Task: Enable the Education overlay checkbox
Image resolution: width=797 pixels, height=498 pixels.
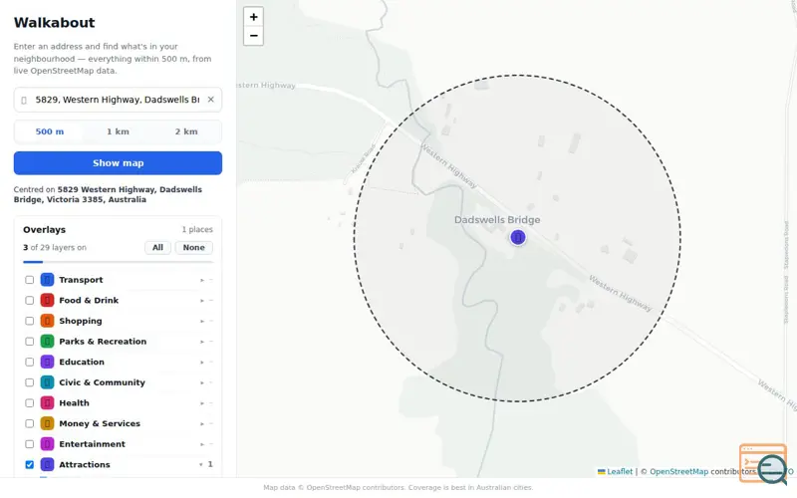Action: coord(30,362)
